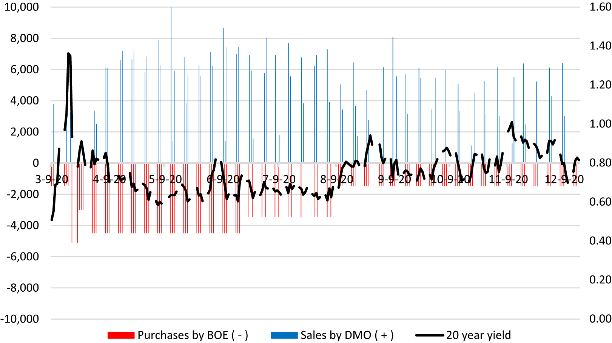Click the right axis value 1.00
The image size is (612, 343).
click(x=600, y=124)
